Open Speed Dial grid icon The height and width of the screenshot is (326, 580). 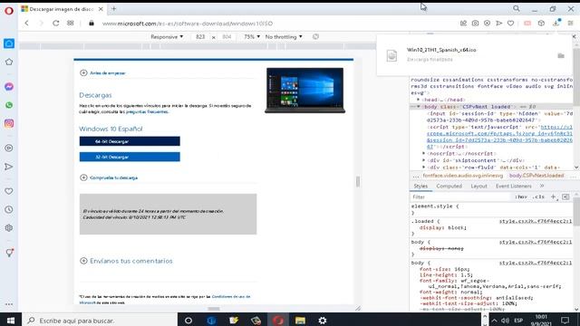[x=71, y=23]
